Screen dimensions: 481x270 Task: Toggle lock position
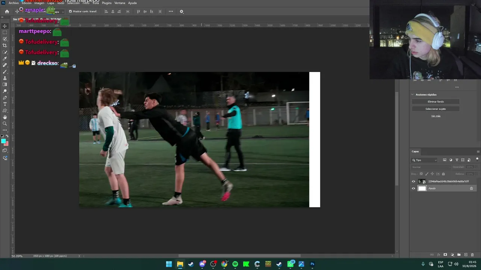click(432, 174)
